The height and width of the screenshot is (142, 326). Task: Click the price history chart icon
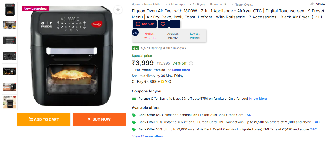pos(135,32)
